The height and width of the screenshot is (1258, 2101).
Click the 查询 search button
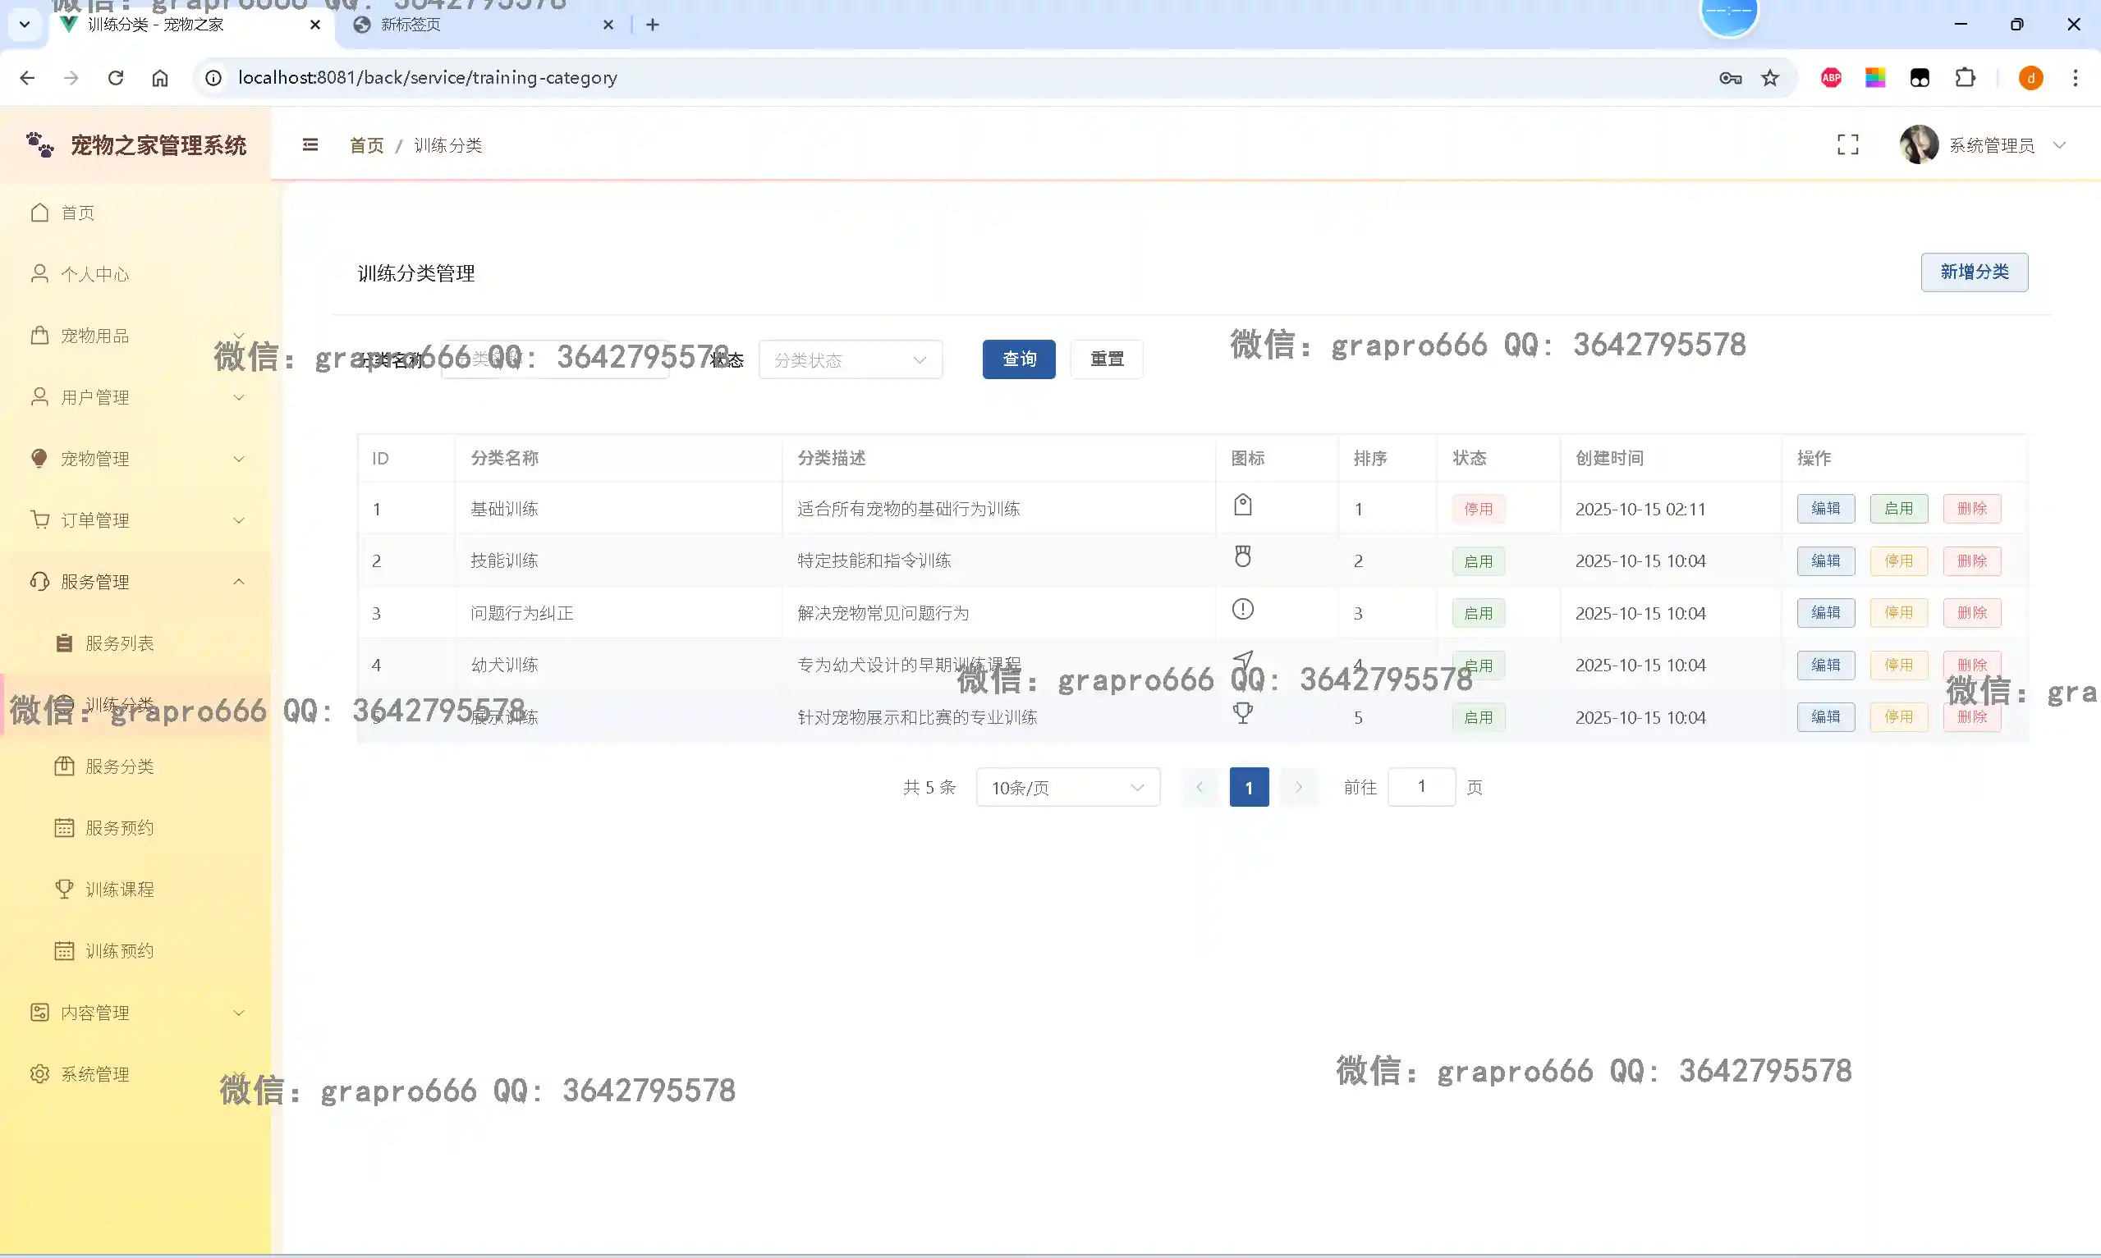1018,359
